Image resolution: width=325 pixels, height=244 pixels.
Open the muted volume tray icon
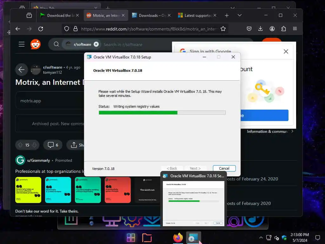276,238
